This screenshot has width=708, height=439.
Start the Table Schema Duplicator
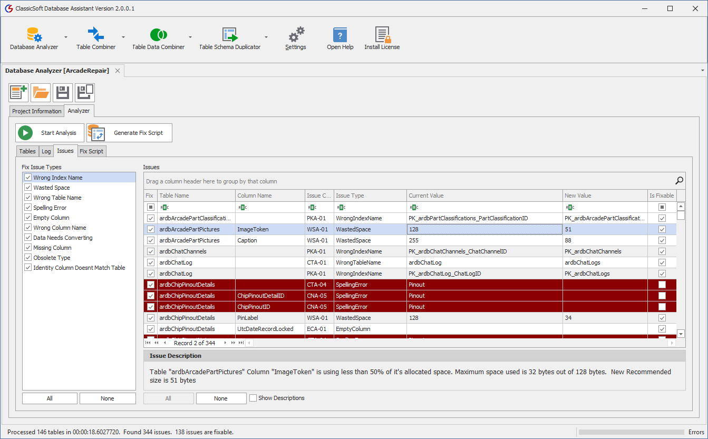[230, 37]
